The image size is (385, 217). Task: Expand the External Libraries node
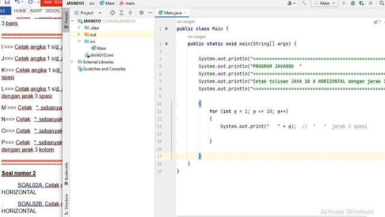[72, 61]
